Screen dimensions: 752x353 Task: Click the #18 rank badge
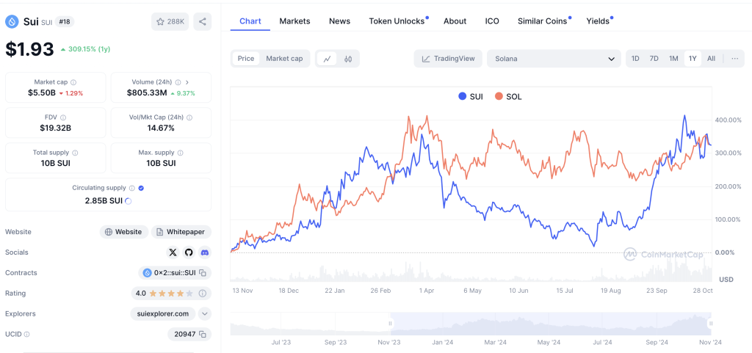coord(65,21)
